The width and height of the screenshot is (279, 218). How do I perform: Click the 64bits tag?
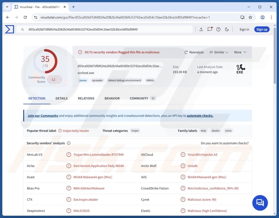pos(150,80)
